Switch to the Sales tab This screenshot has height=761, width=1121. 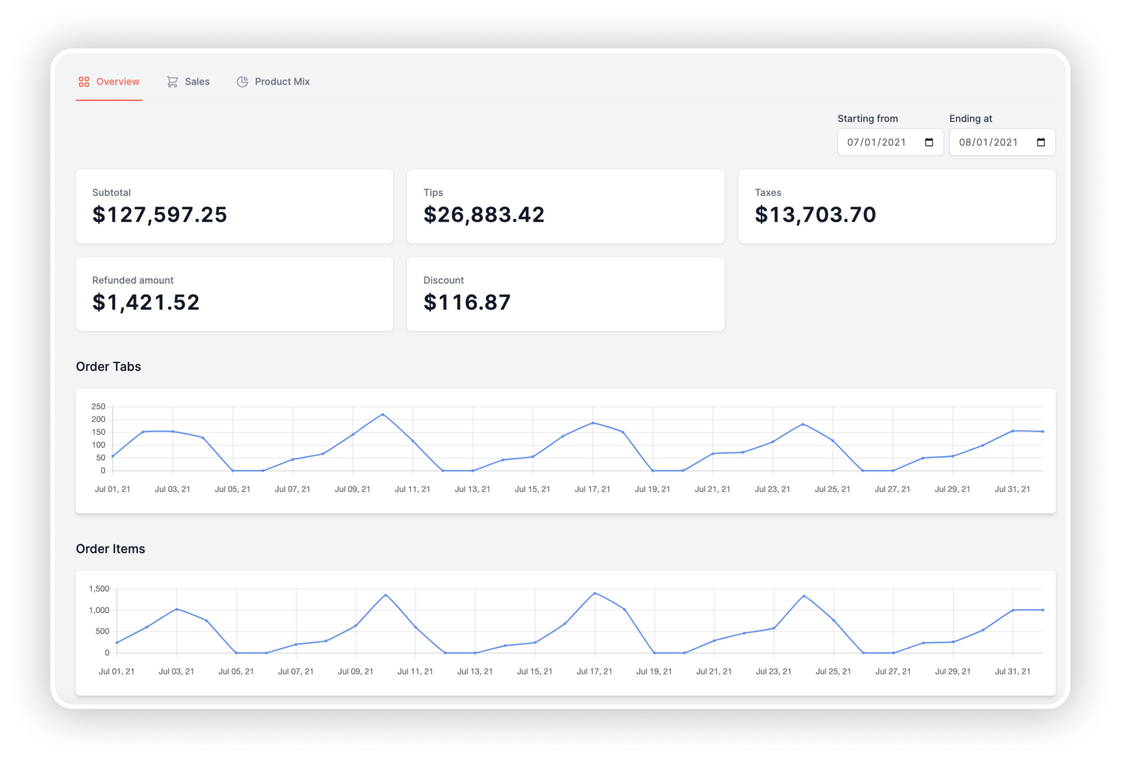(197, 82)
